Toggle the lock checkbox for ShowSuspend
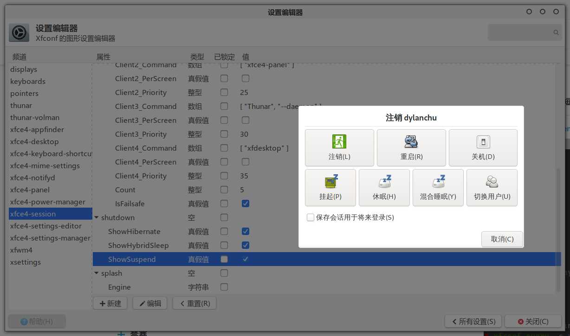 [x=224, y=259]
